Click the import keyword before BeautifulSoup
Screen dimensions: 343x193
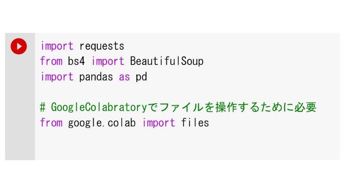pyautogui.click(x=108, y=61)
